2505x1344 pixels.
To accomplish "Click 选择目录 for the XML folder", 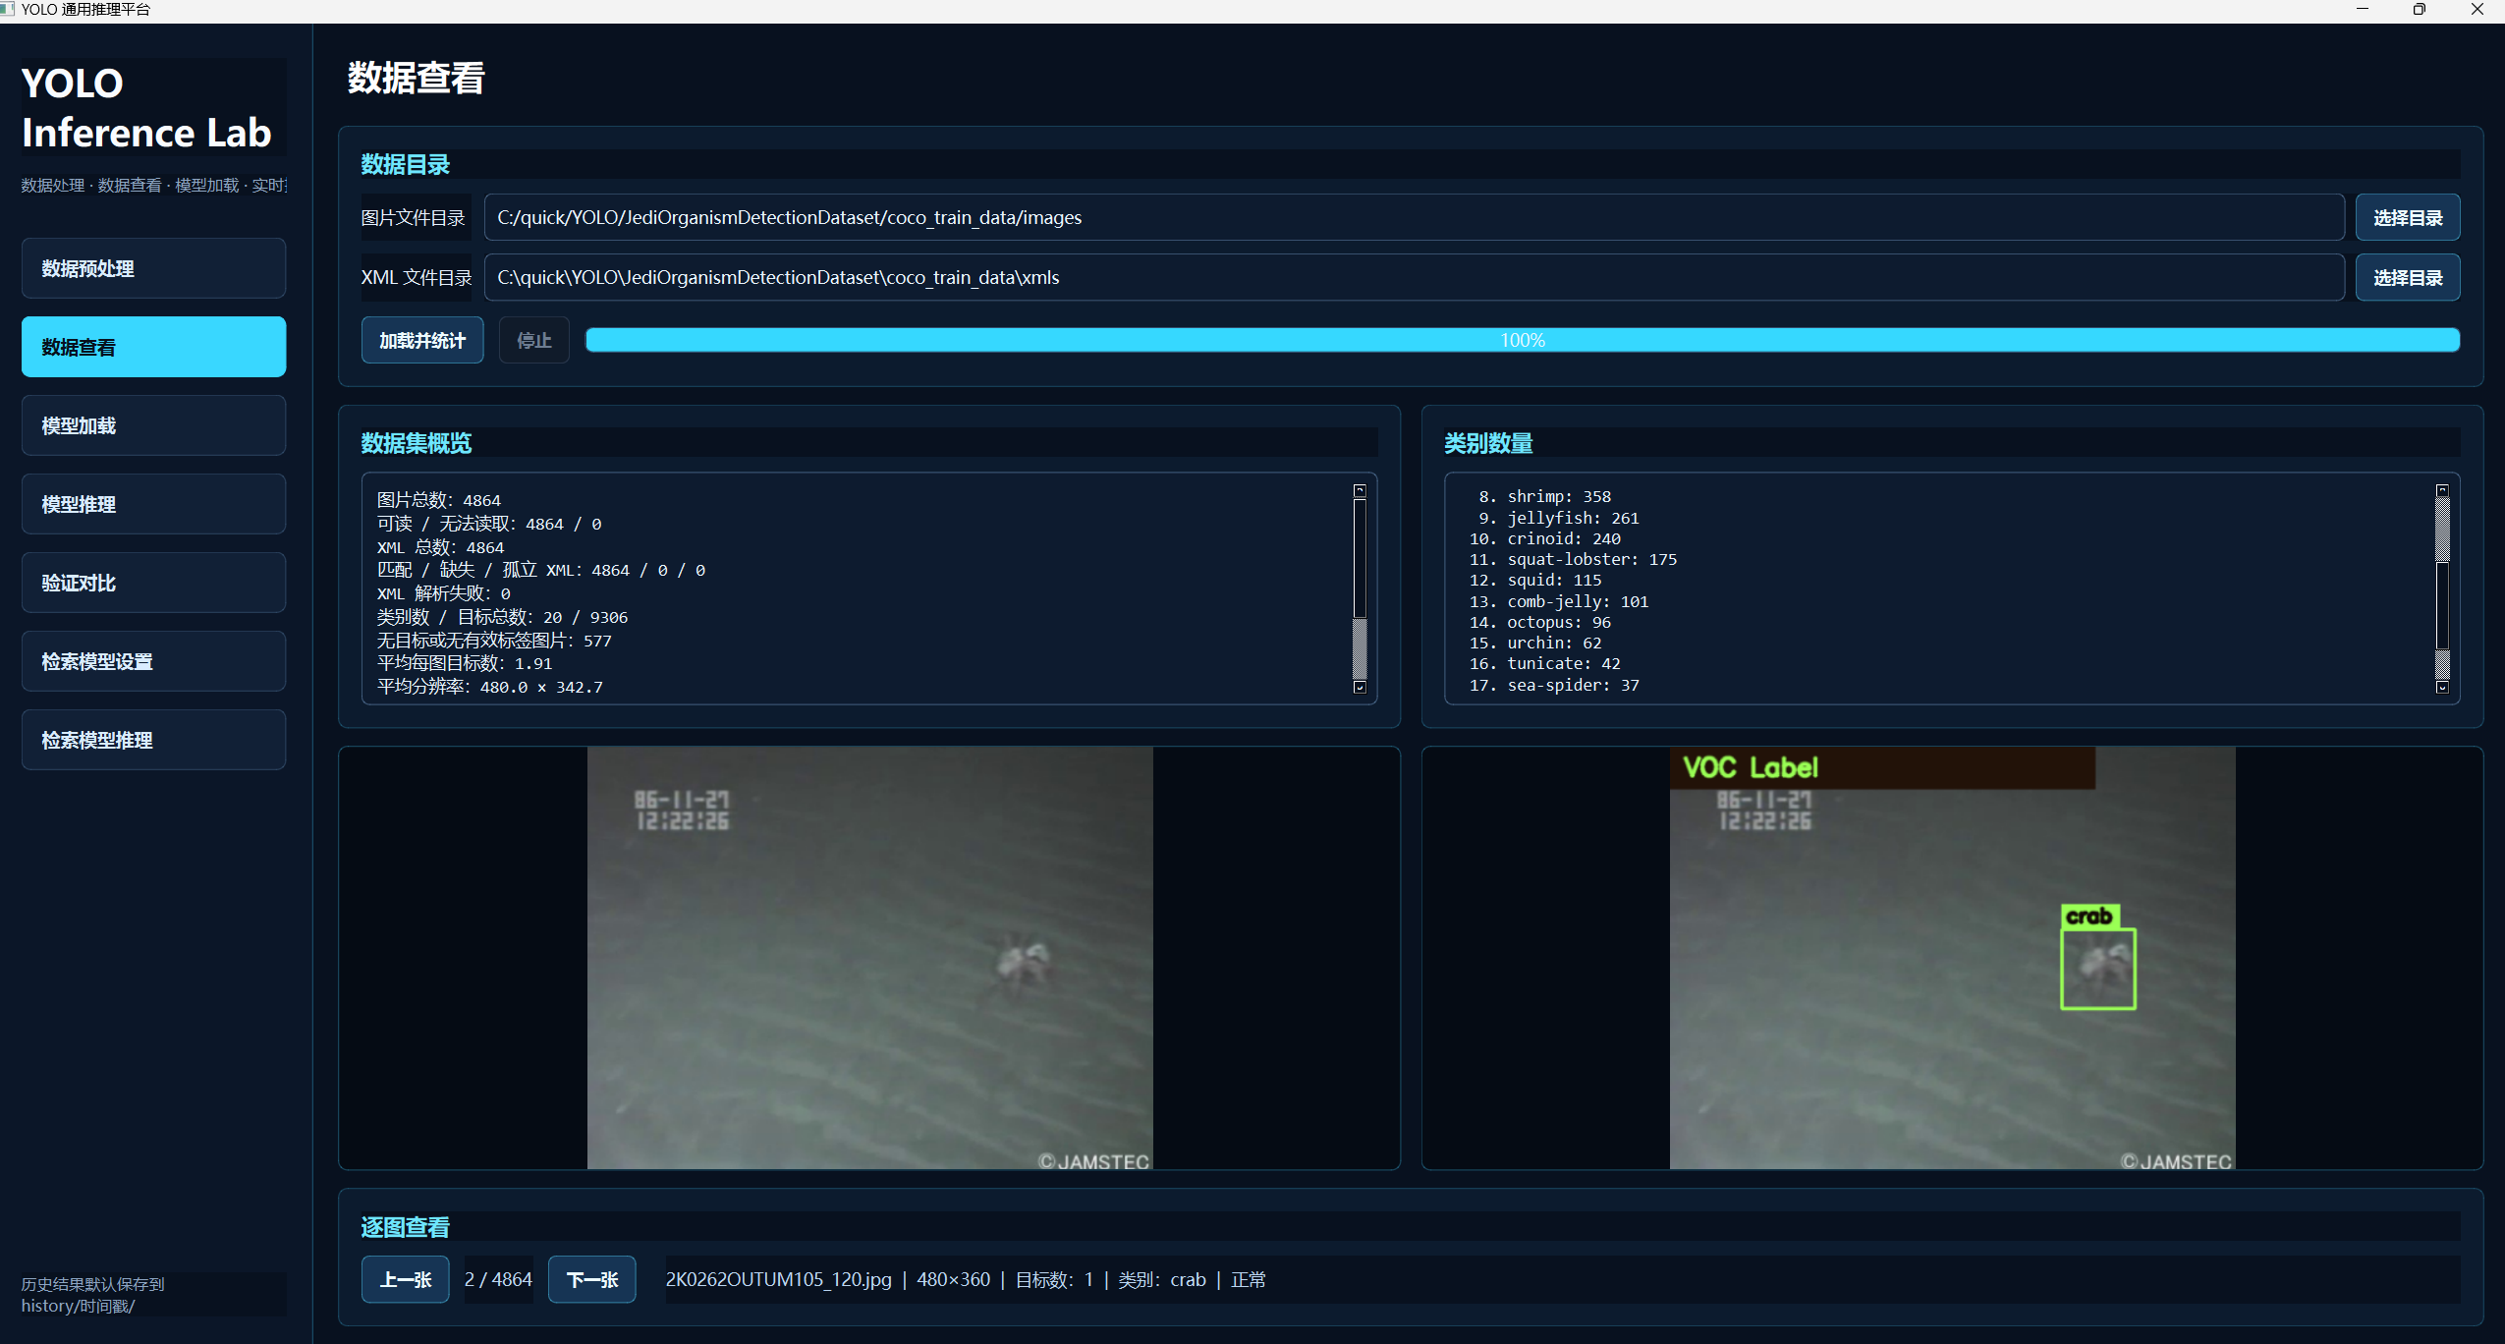I will click(x=2407, y=277).
